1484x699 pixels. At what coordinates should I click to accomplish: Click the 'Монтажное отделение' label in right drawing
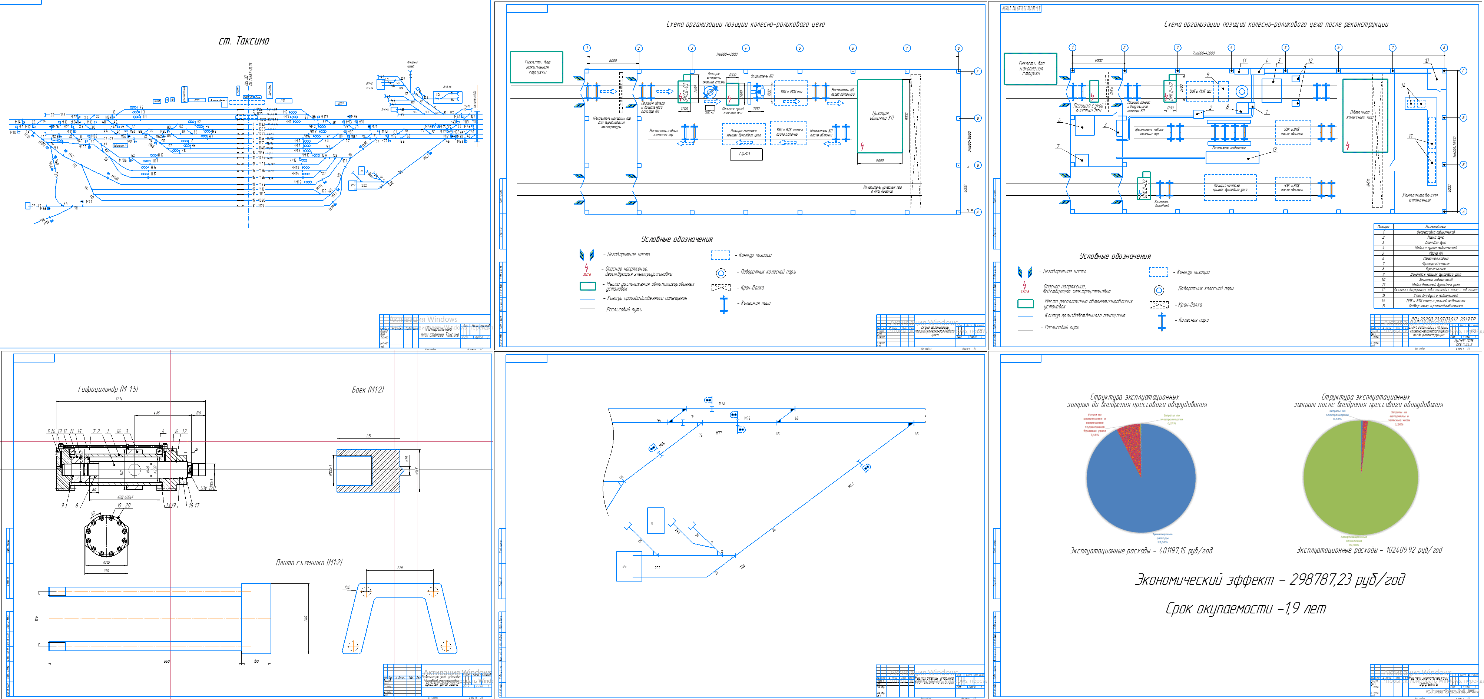[1229, 148]
